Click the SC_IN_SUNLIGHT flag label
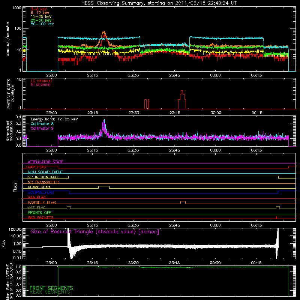The height and width of the screenshot is (300, 300). tap(43, 177)
